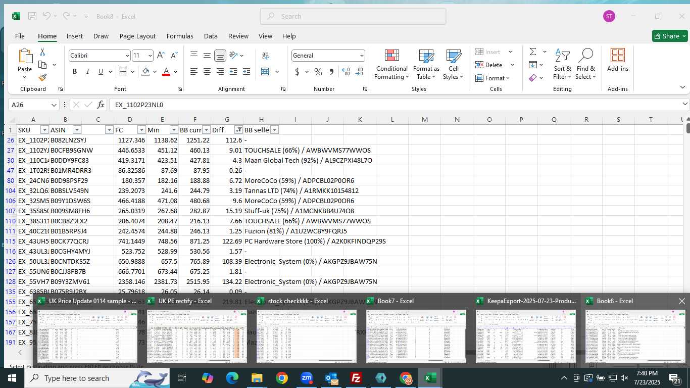Click the Increase Indent icon
This screenshot has width=690, height=388.
coord(246,72)
